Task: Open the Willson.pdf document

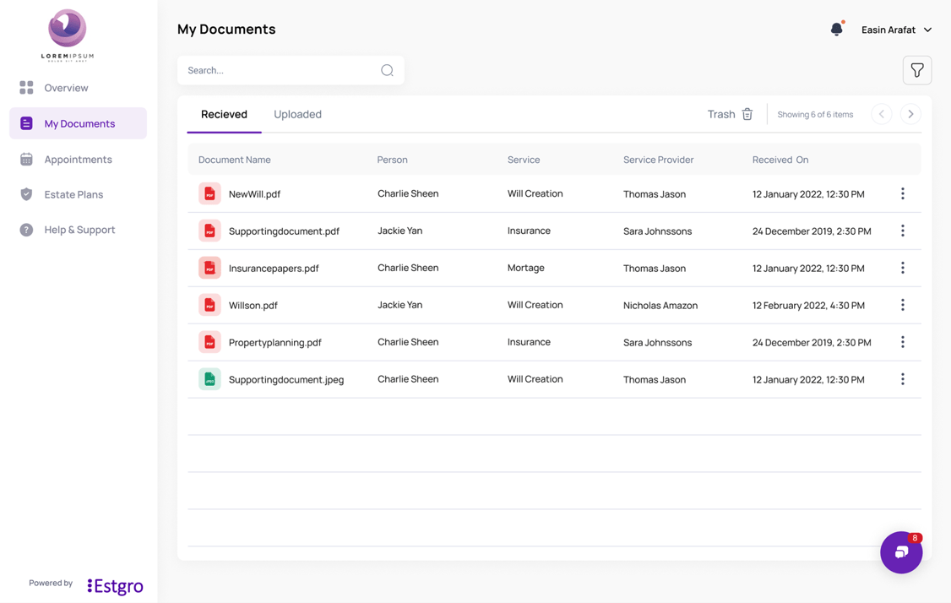Action: point(253,305)
